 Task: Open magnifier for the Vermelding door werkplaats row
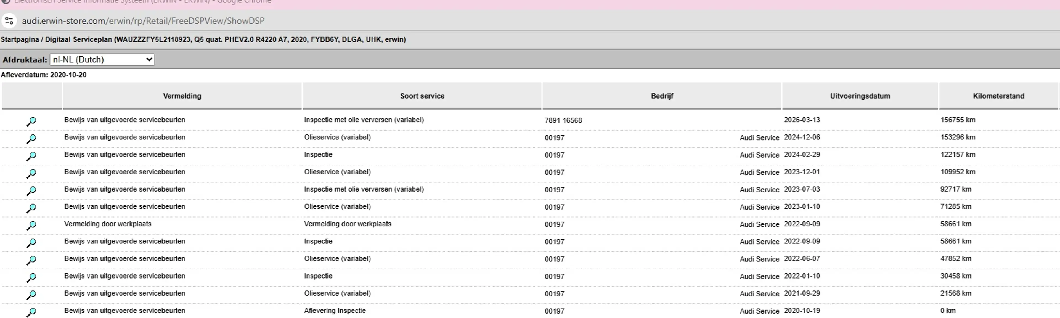pos(31,226)
